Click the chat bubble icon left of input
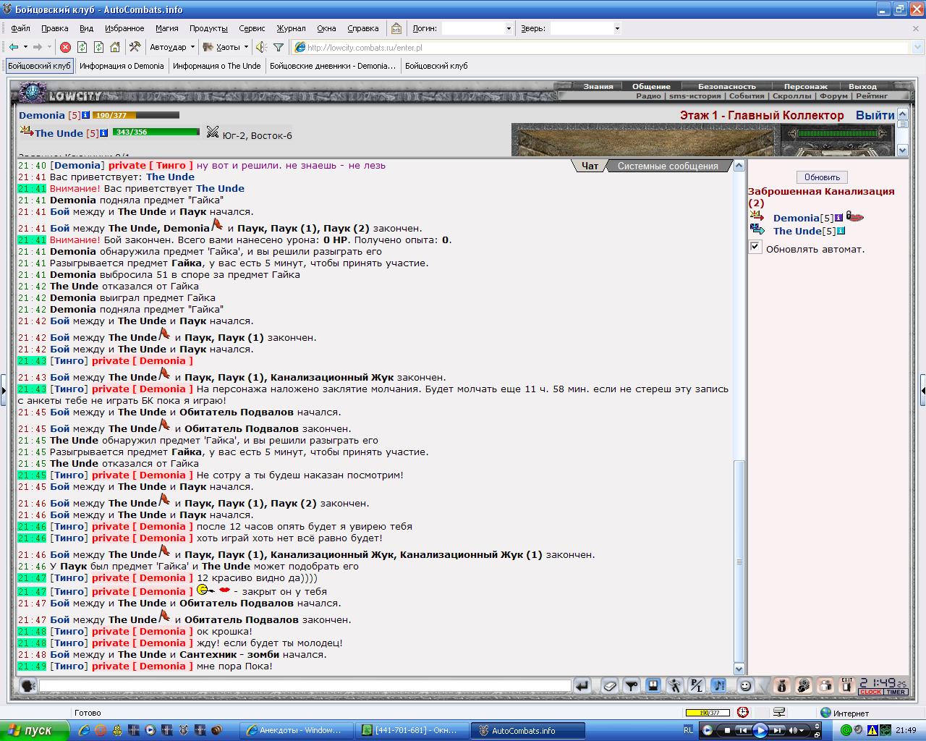The width and height of the screenshot is (926, 741). pyautogui.click(x=27, y=685)
